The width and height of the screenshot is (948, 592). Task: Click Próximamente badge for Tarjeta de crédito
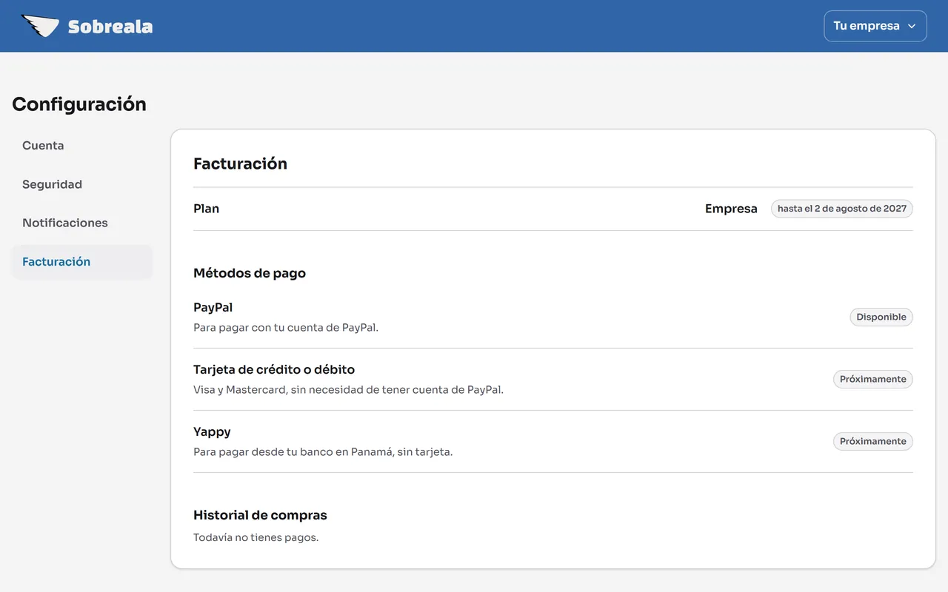pyautogui.click(x=873, y=379)
